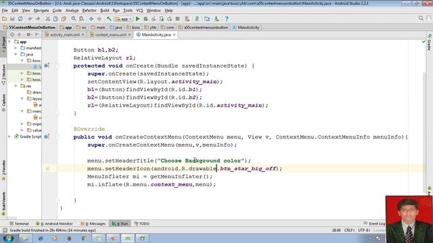Viewport: 433px width, 243px height.
Task: Navigate Forward with the right arrow
Action: 99,19
